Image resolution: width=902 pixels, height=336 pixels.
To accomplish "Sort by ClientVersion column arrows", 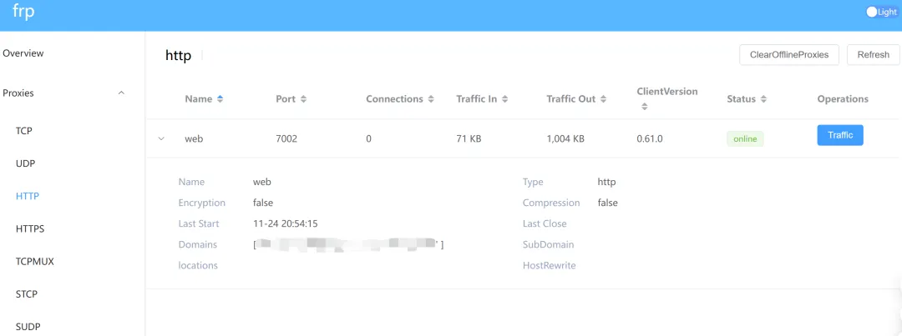I will pos(643,107).
